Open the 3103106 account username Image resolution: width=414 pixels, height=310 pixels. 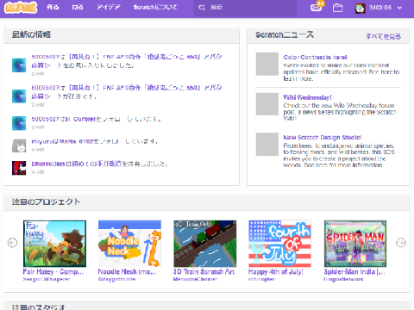pyautogui.click(x=380, y=8)
